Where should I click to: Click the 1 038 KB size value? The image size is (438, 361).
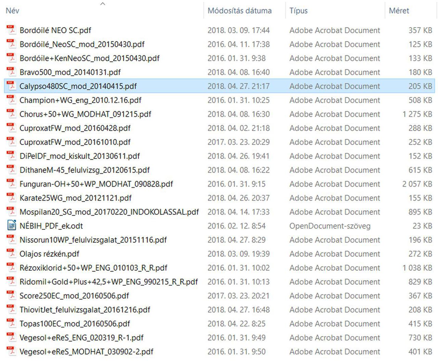[417, 268]
